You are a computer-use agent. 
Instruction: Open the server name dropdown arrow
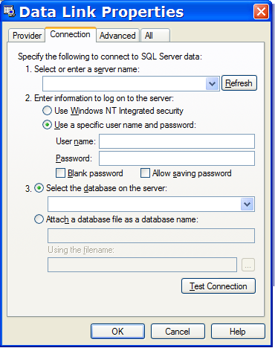[x=212, y=84]
